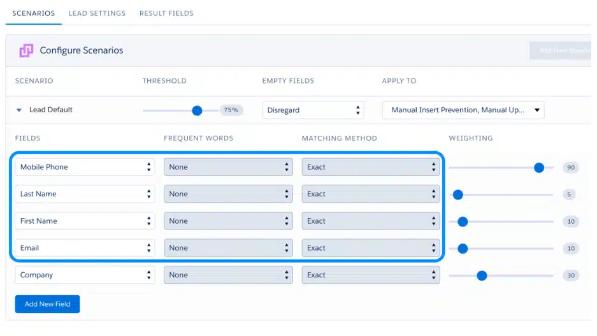Collapse the Lead Default scenario row
597x336 pixels.
coord(19,110)
